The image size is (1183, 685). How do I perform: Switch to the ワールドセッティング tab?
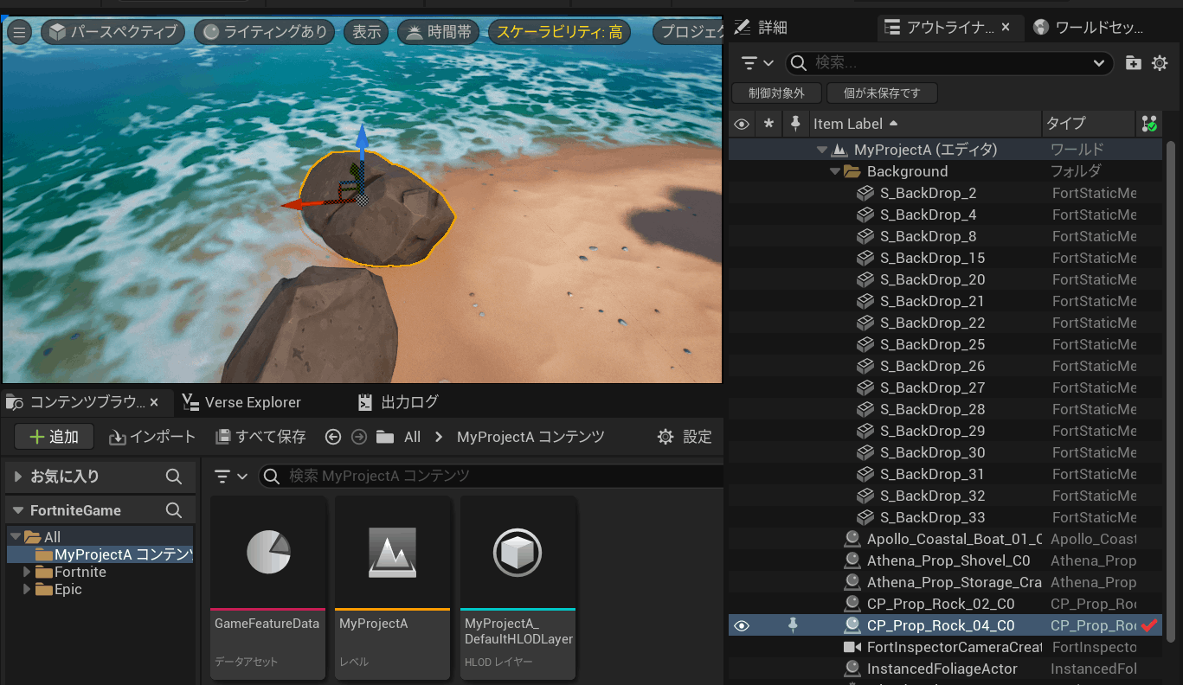[1089, 28]
